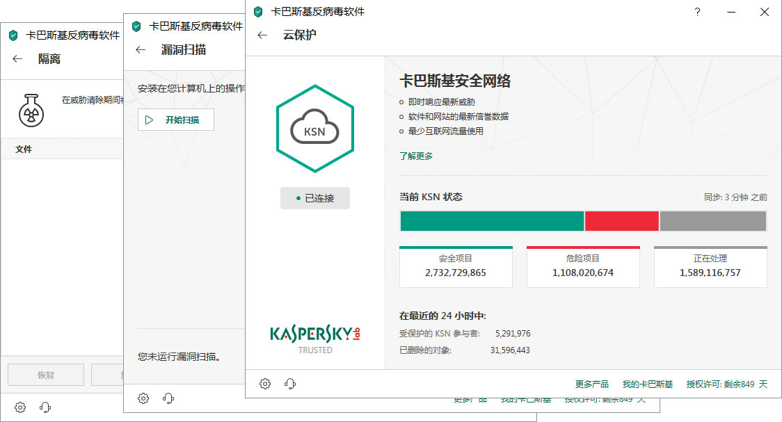
Task: Click 授权许可: 剩余849 天 link
Action: pyautogui.click(x=726, y=384)
